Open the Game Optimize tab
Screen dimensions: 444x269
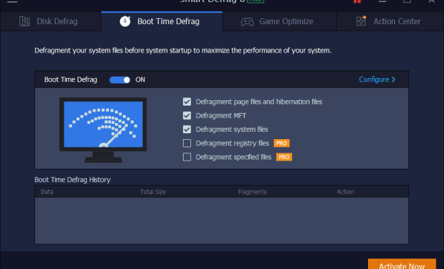point(279,22)
